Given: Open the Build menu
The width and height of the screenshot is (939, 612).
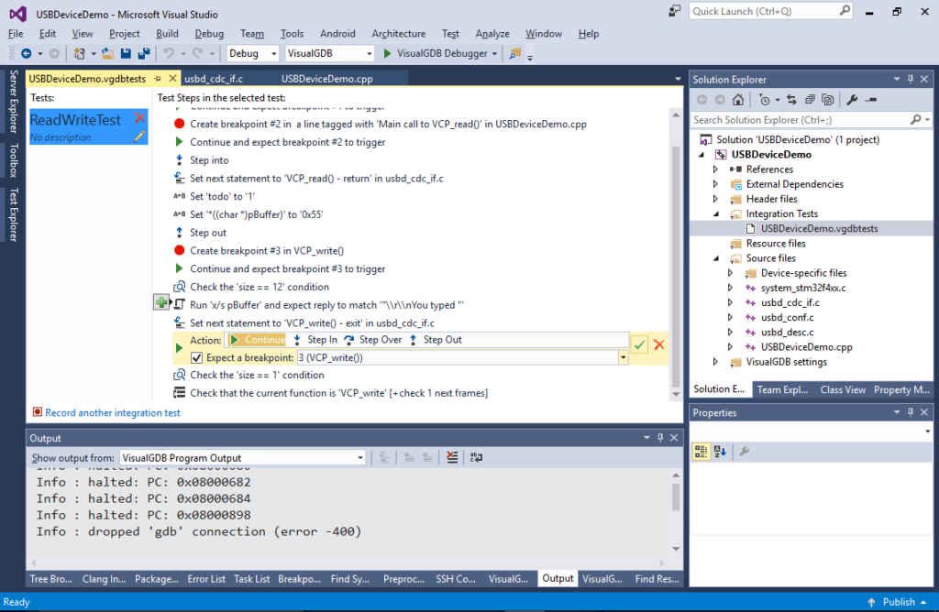Looking at the screenshot, I should coord(167,34).
